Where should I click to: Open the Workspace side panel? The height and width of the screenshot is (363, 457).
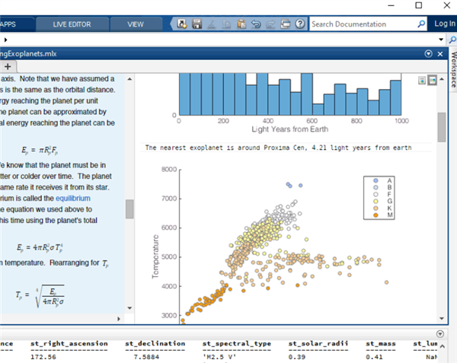coord(453,69)
